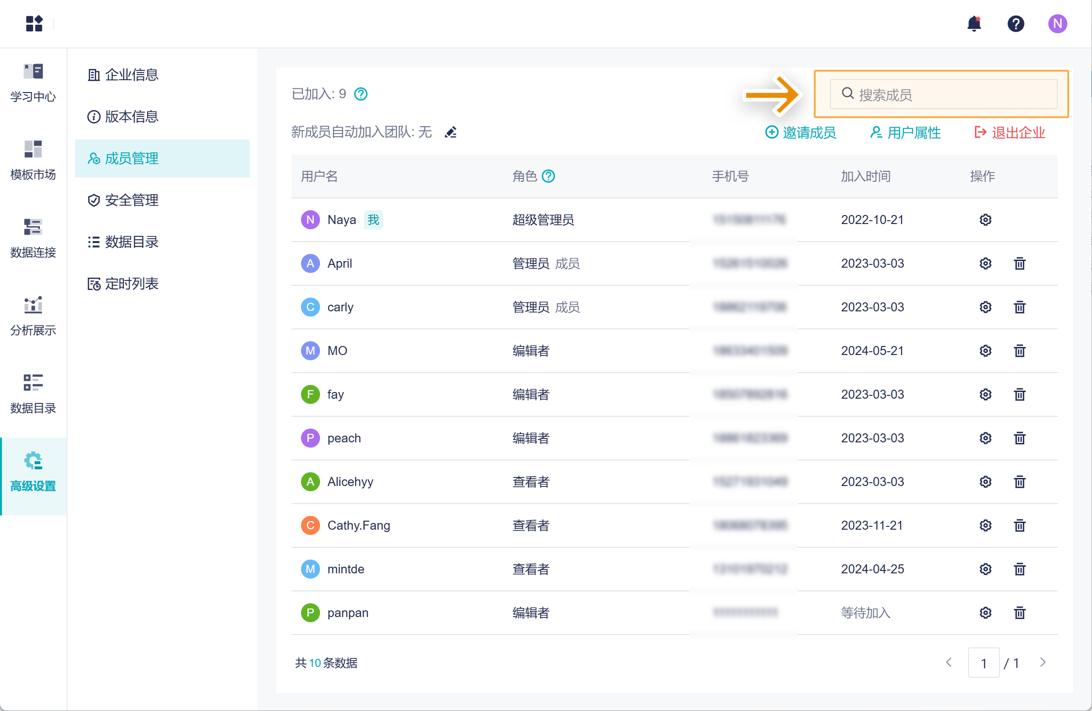
Task: Open settings gear for Naya's row
Action: point(985,220)
